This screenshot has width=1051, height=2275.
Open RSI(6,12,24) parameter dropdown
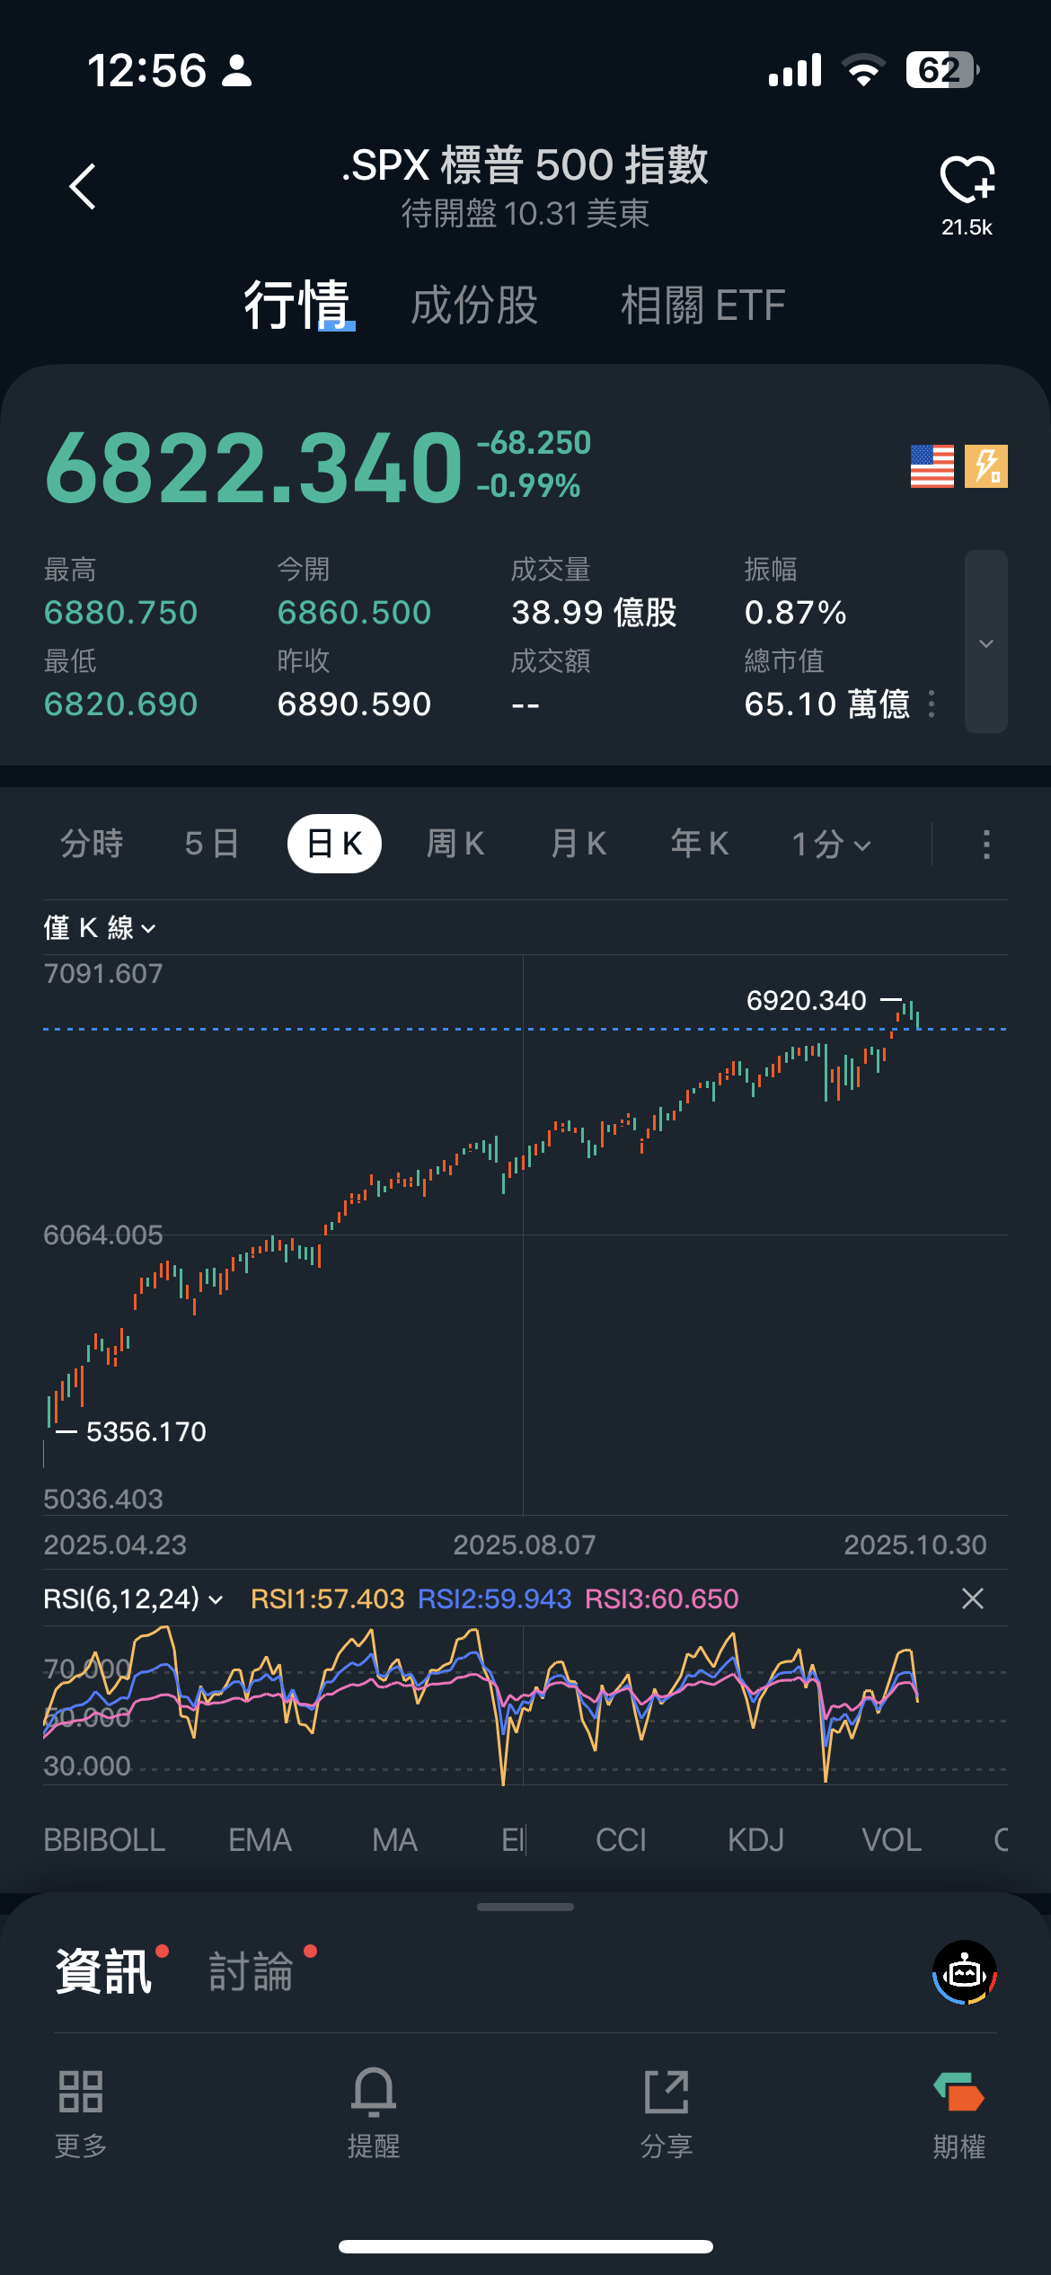tap(133, 1598)
